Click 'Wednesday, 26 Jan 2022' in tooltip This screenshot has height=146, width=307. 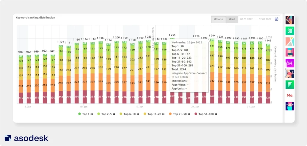[x=186, y=42]
